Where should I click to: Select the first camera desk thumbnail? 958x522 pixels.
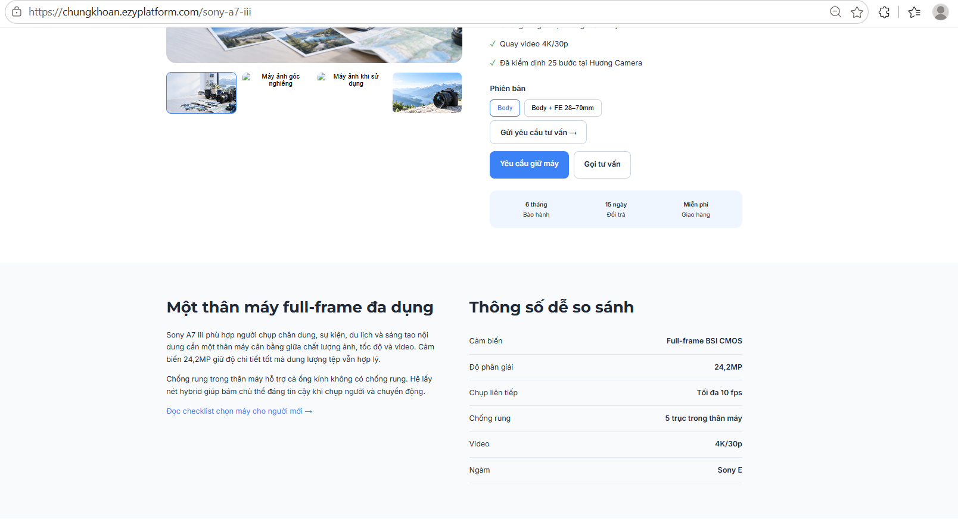[201, 93]
